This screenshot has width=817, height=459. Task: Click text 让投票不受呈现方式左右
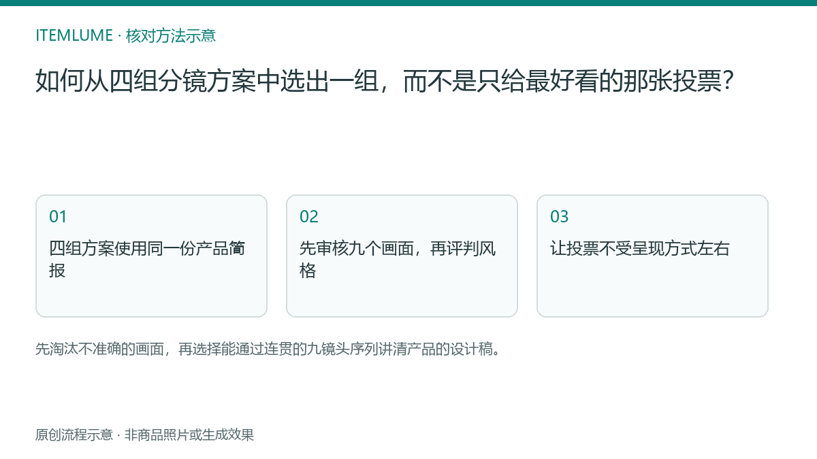(640, 248)
